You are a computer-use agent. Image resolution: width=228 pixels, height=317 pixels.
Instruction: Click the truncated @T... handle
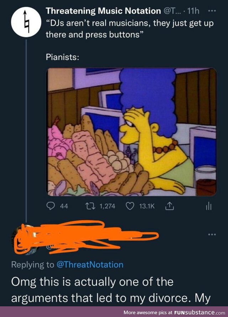coord(173,11)
